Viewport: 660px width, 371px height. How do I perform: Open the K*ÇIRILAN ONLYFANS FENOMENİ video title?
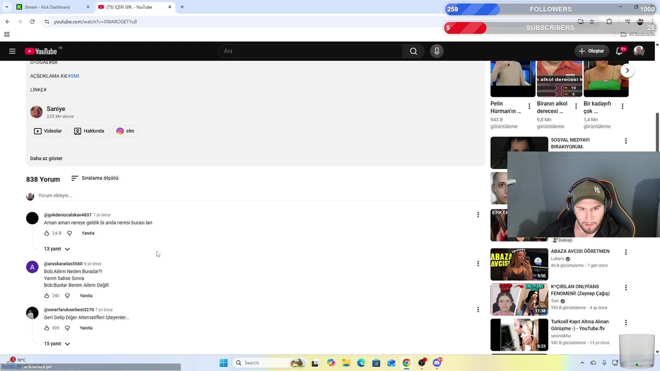click(x=580, y=290)
